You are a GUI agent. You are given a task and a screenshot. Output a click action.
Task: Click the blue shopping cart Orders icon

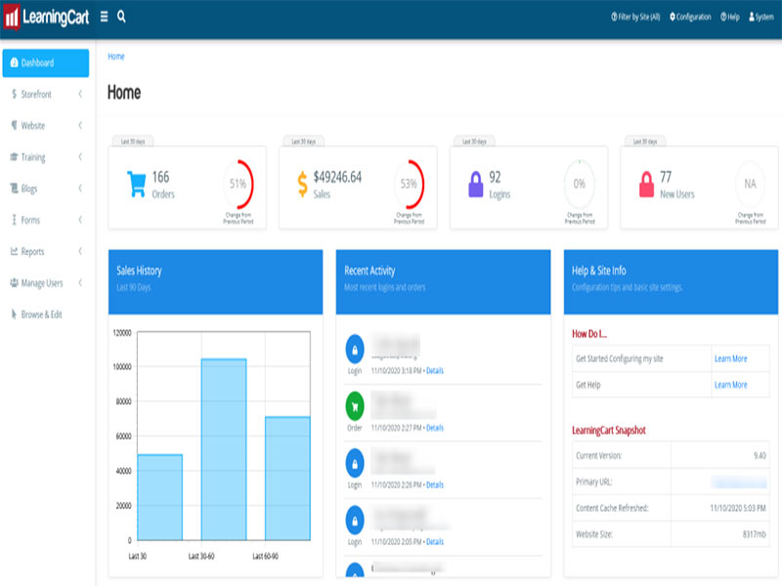134,184
